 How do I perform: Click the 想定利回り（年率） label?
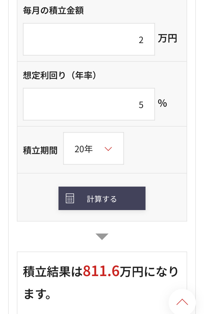coord(60,76)
